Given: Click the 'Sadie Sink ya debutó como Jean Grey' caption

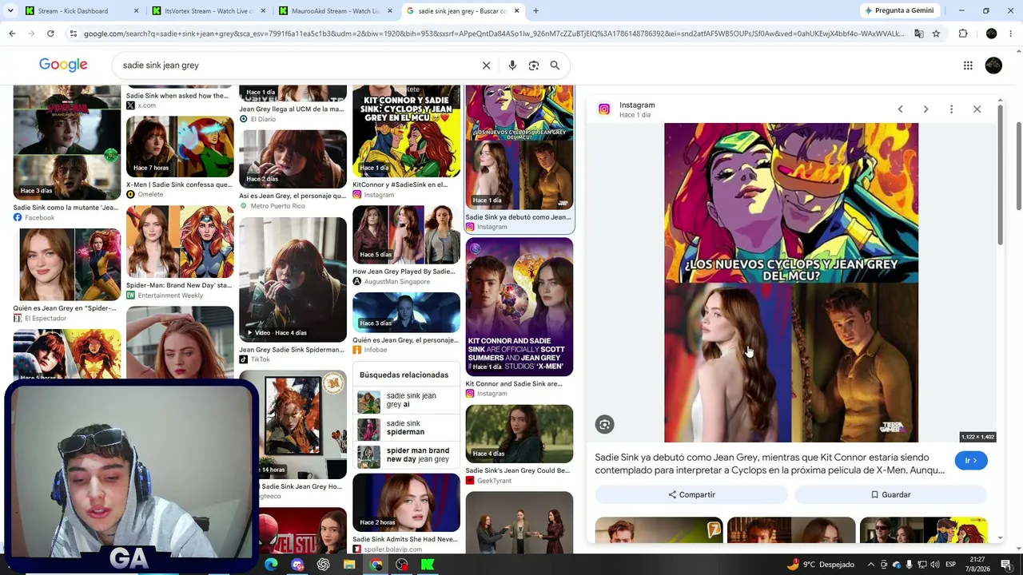Looking at the screenshot, I should tap(770, 464).
